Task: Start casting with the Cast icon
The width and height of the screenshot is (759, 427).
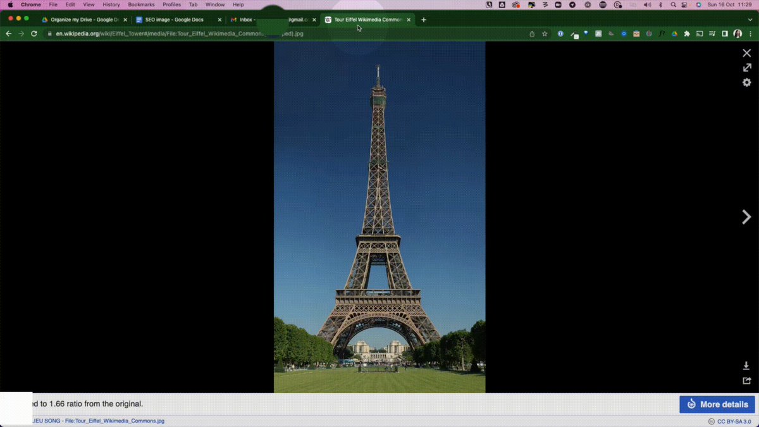Action: point(699,34)
